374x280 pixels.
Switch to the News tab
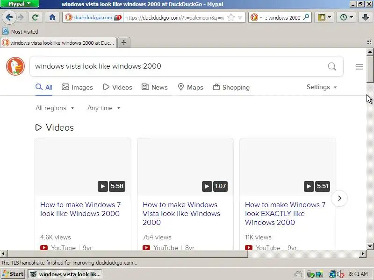point(155,87)
